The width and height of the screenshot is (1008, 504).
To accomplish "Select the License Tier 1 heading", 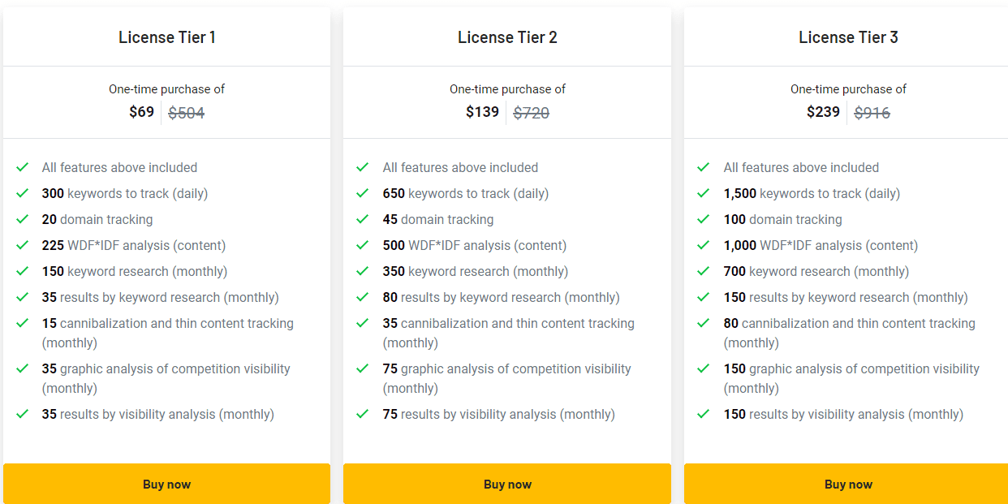I will (x=167, y=37).
